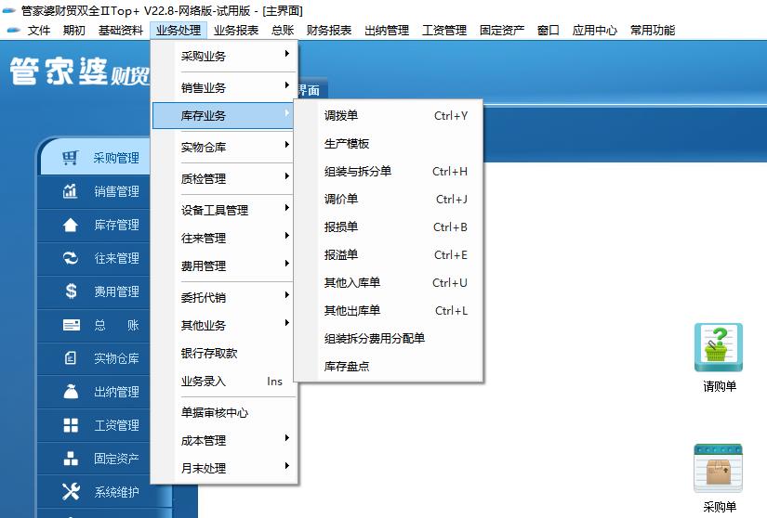Screen dimensions: 767x518
Task: Expand the 委托代销 submenu arrow
Action: click(x=287, y=295)
